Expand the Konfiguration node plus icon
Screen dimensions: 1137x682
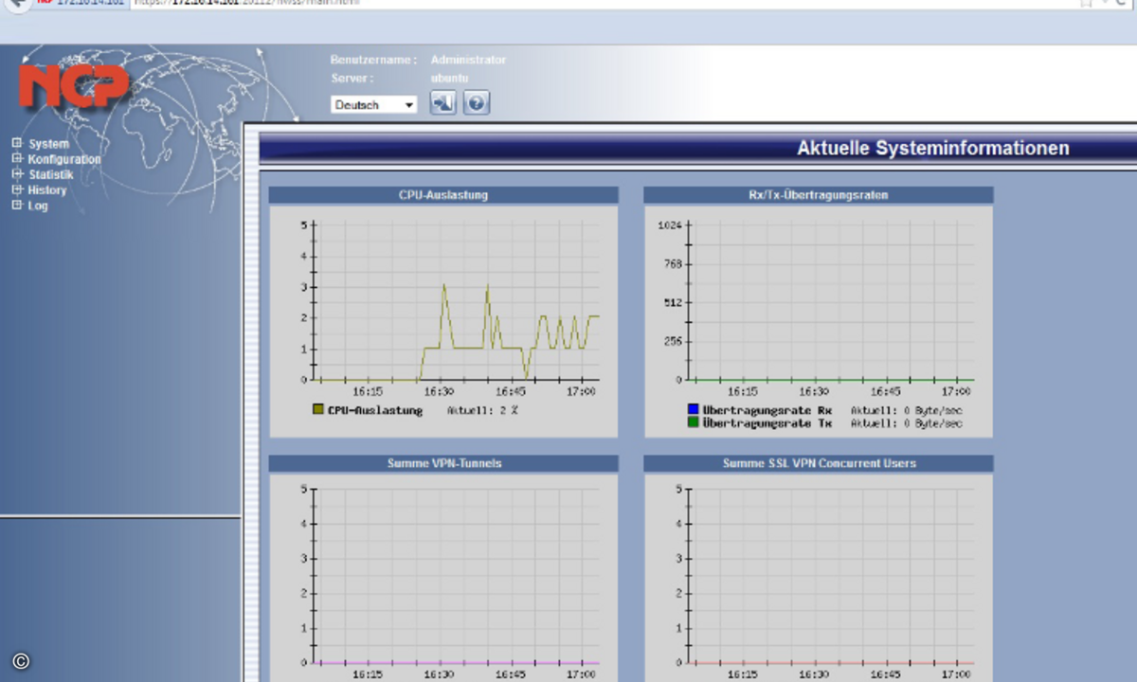pos(17,159)
